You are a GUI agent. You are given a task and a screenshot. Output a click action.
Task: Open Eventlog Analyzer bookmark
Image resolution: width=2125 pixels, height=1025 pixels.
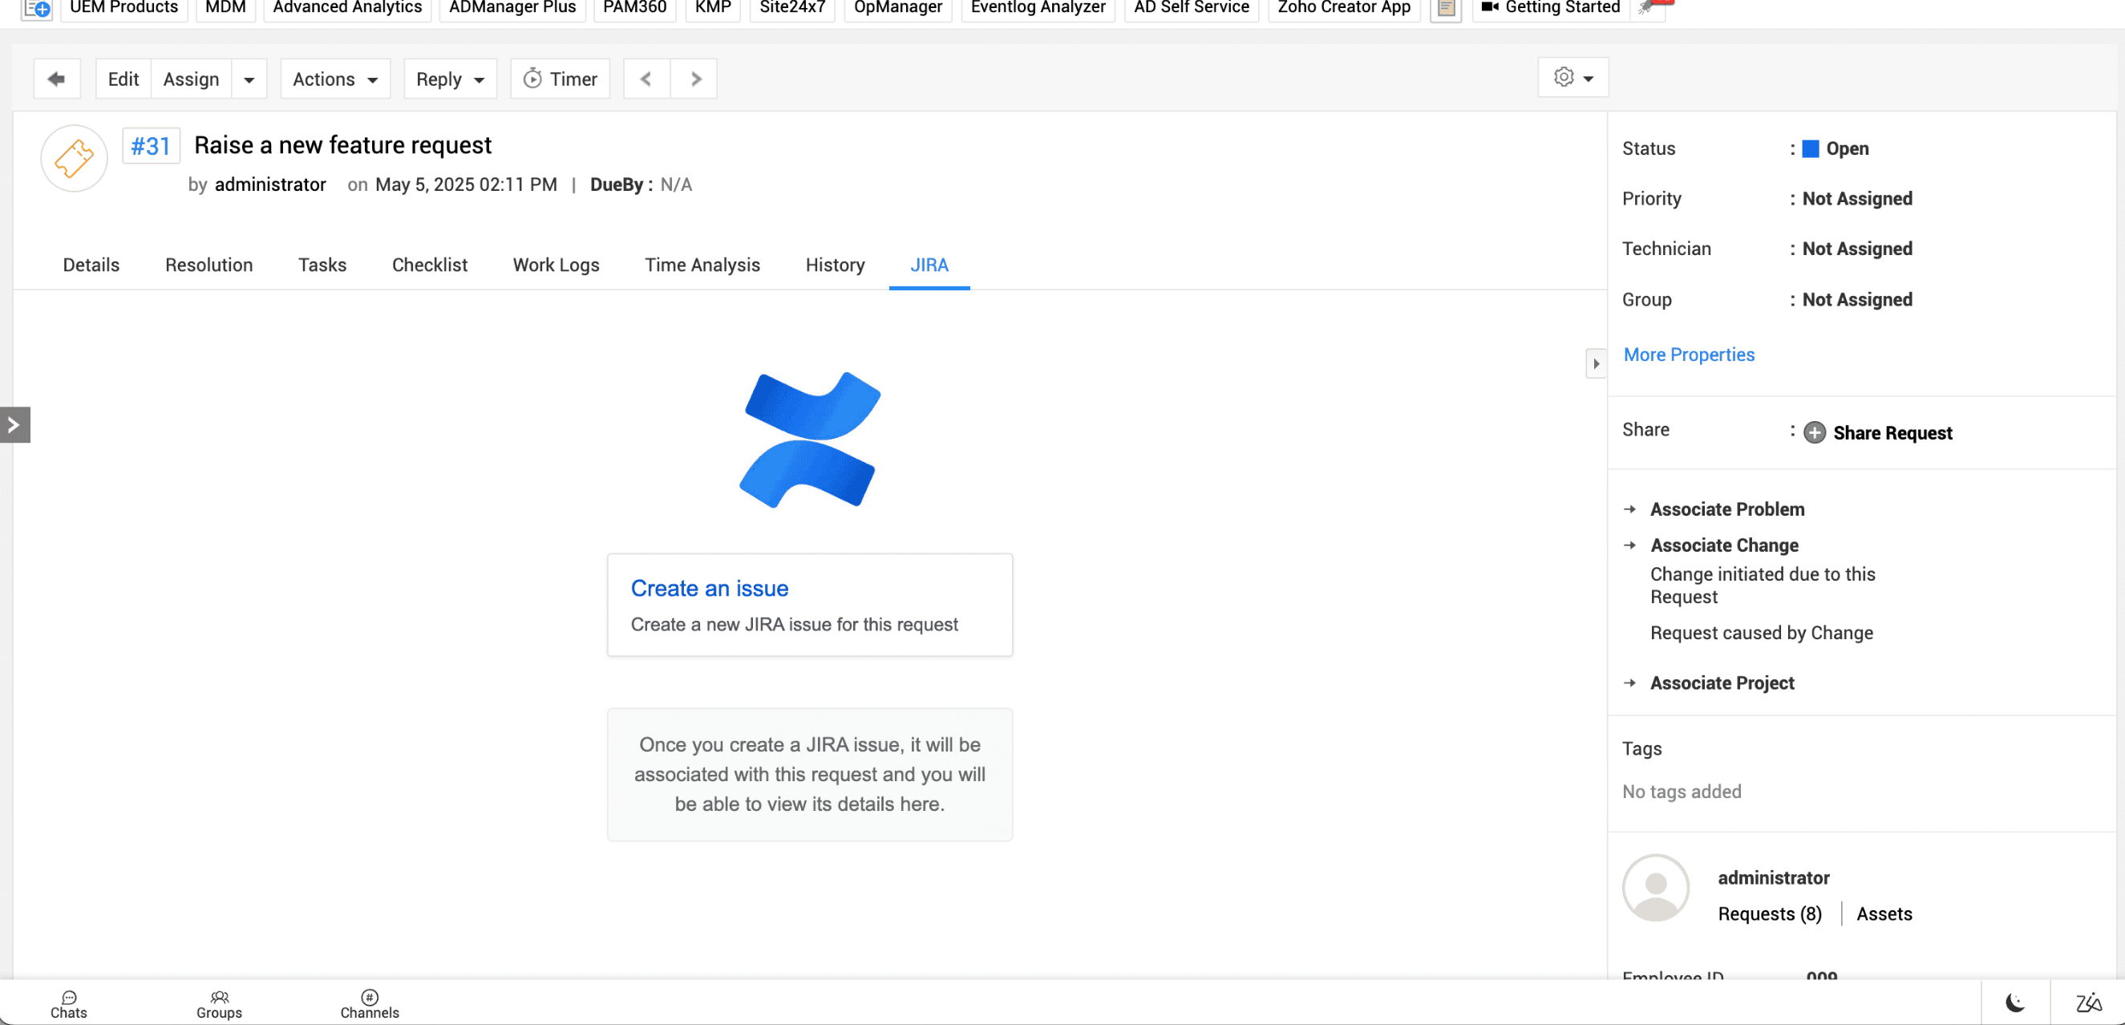(x=1038, y=8)
